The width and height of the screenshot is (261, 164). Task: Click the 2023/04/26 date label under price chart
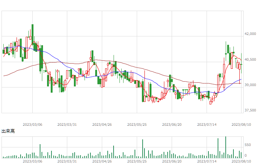pos(102,125)
